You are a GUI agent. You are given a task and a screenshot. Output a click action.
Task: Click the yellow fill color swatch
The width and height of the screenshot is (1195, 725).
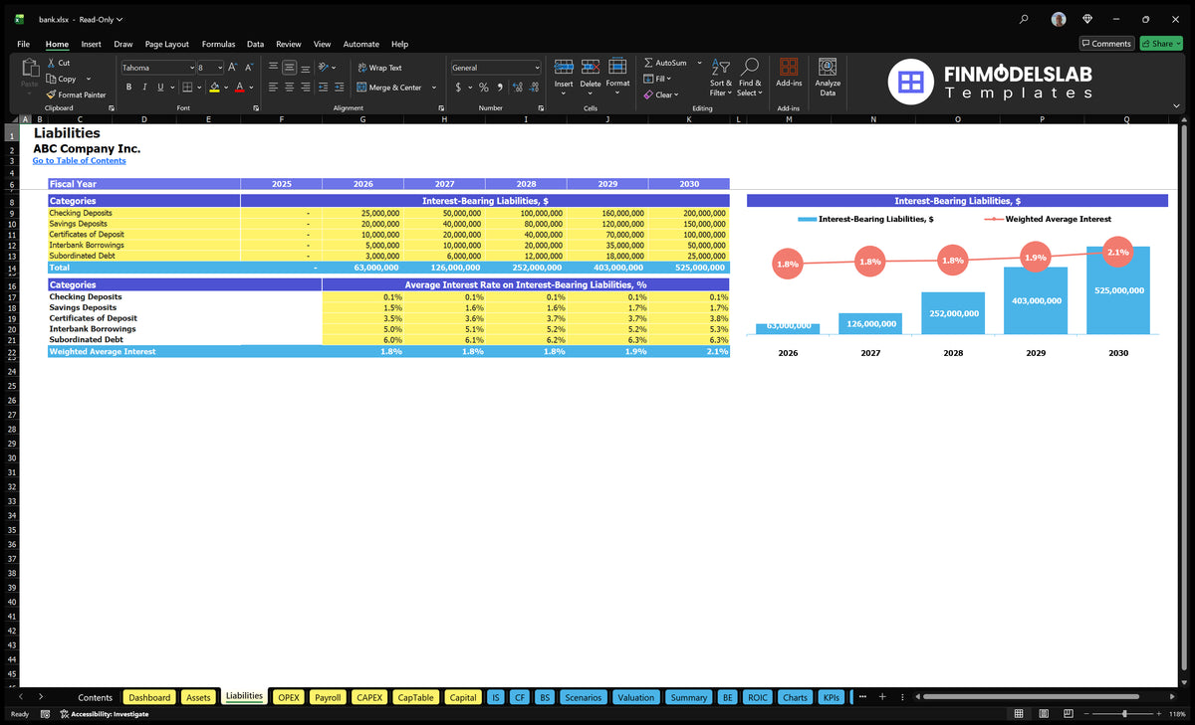coord(214,88)
